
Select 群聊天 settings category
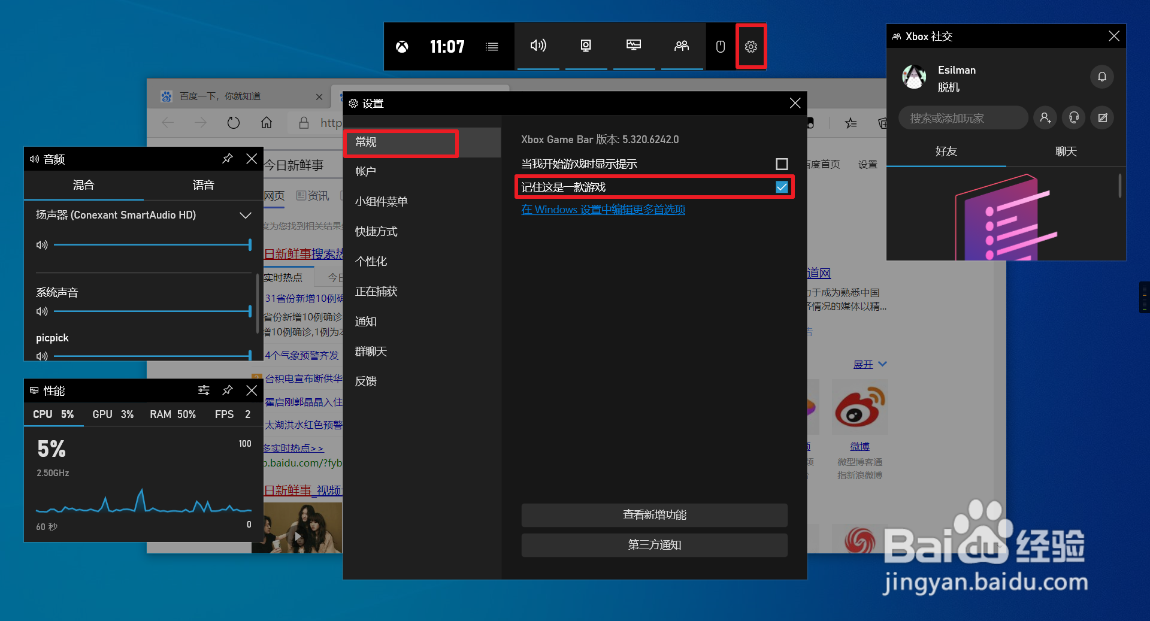click(x=422, y=351)
